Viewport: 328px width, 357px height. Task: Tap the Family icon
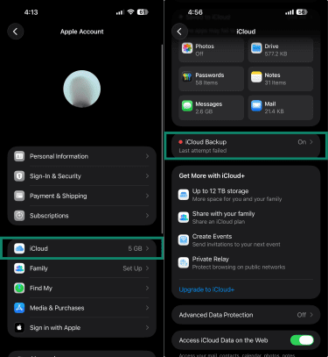click(x=19, y=268)
